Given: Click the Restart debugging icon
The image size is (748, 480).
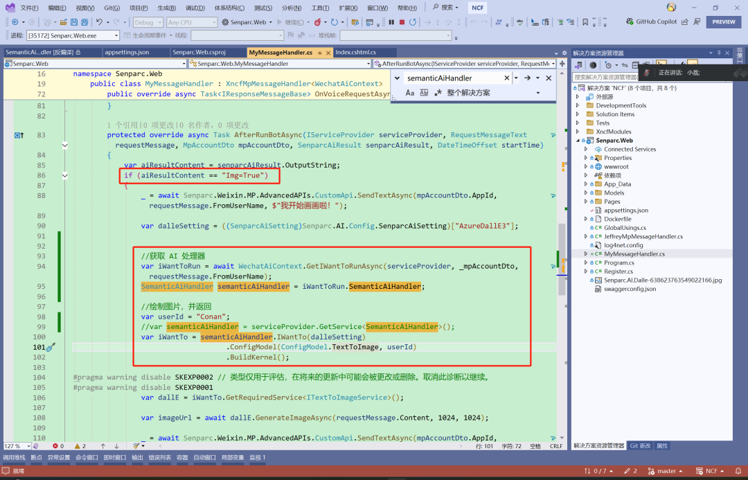Looking at the screenshot, I should tap(413, 22).
